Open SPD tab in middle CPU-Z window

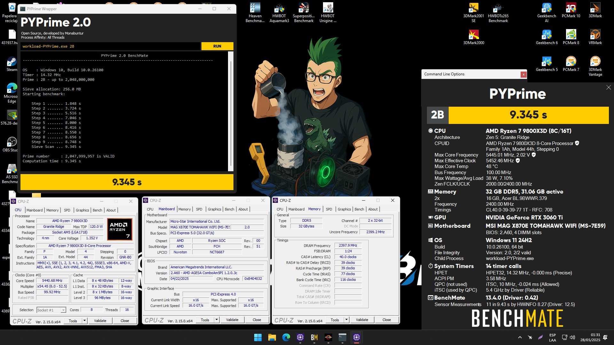point(199,209)
